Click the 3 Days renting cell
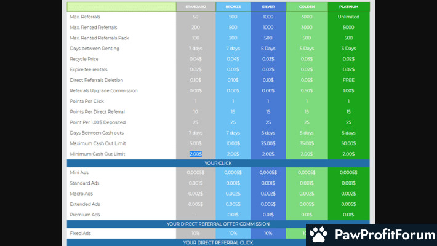This screenshot has height=246, width=437. point(348,49)
